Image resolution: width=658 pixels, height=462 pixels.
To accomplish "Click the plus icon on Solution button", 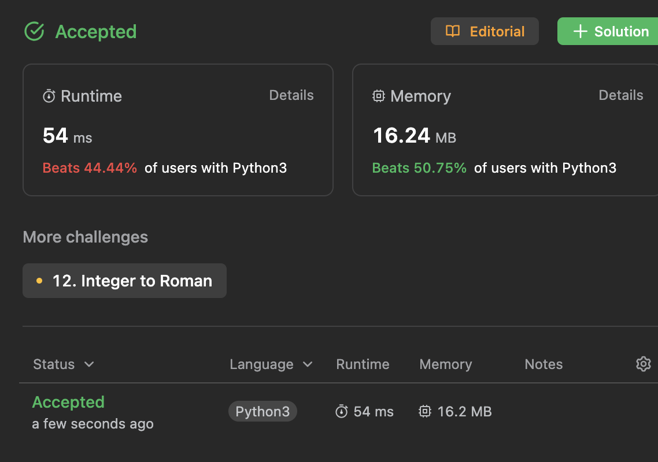I will point(580,31).
